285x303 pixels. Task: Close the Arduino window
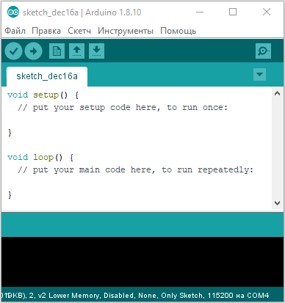pos(267,12)
